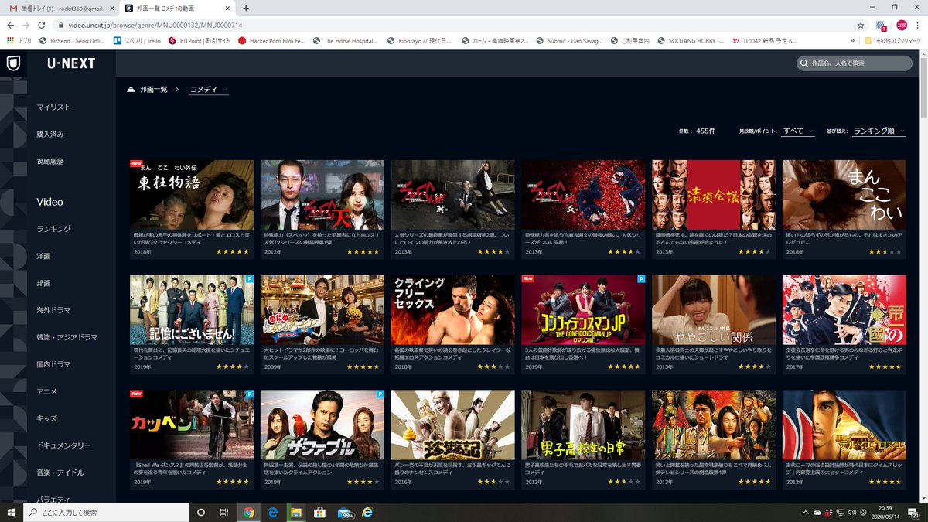Select アニメ in the sidebar
Viewport: 928px width, 522px height.
click(x=47, y=391)
